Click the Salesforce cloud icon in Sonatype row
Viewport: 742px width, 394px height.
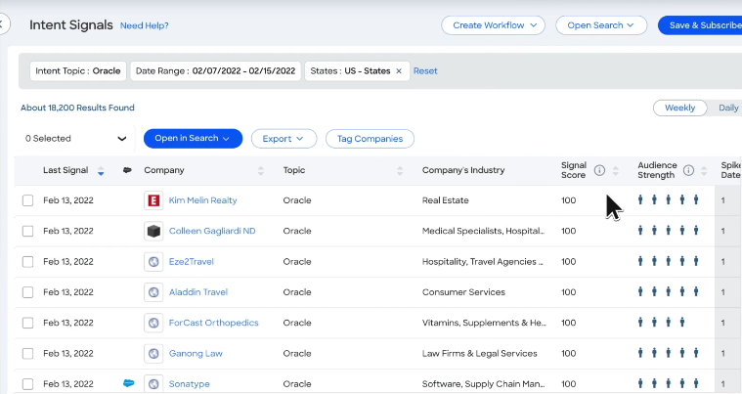point(128,383)
